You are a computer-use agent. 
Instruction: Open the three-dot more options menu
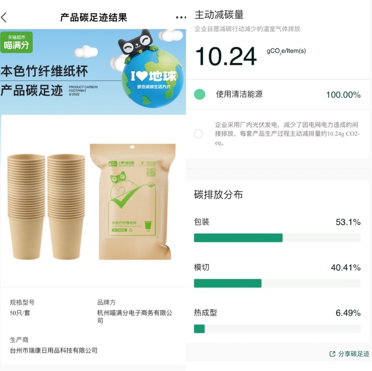pos(181,17)
